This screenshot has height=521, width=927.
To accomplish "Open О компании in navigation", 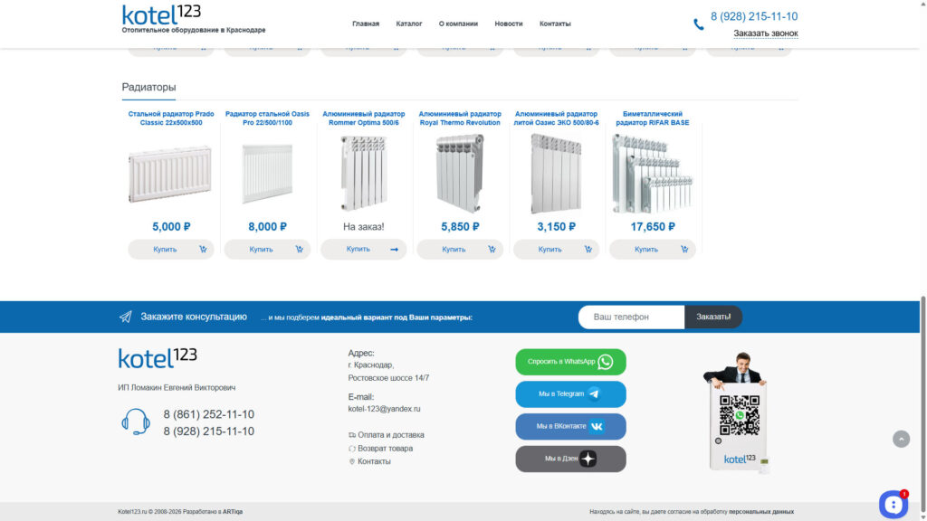I will pyautogui.click(x=458, y=24).
